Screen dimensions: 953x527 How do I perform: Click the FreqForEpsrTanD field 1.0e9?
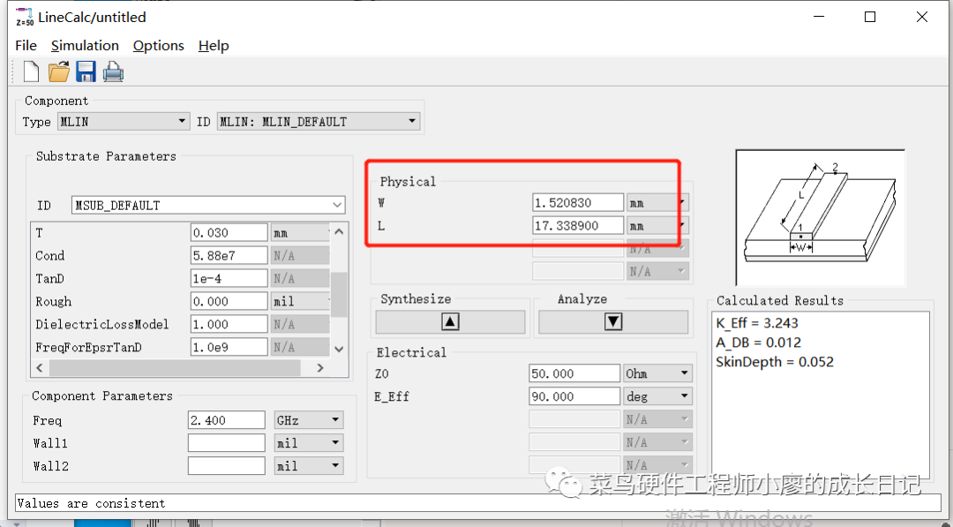tap(229, 347)
